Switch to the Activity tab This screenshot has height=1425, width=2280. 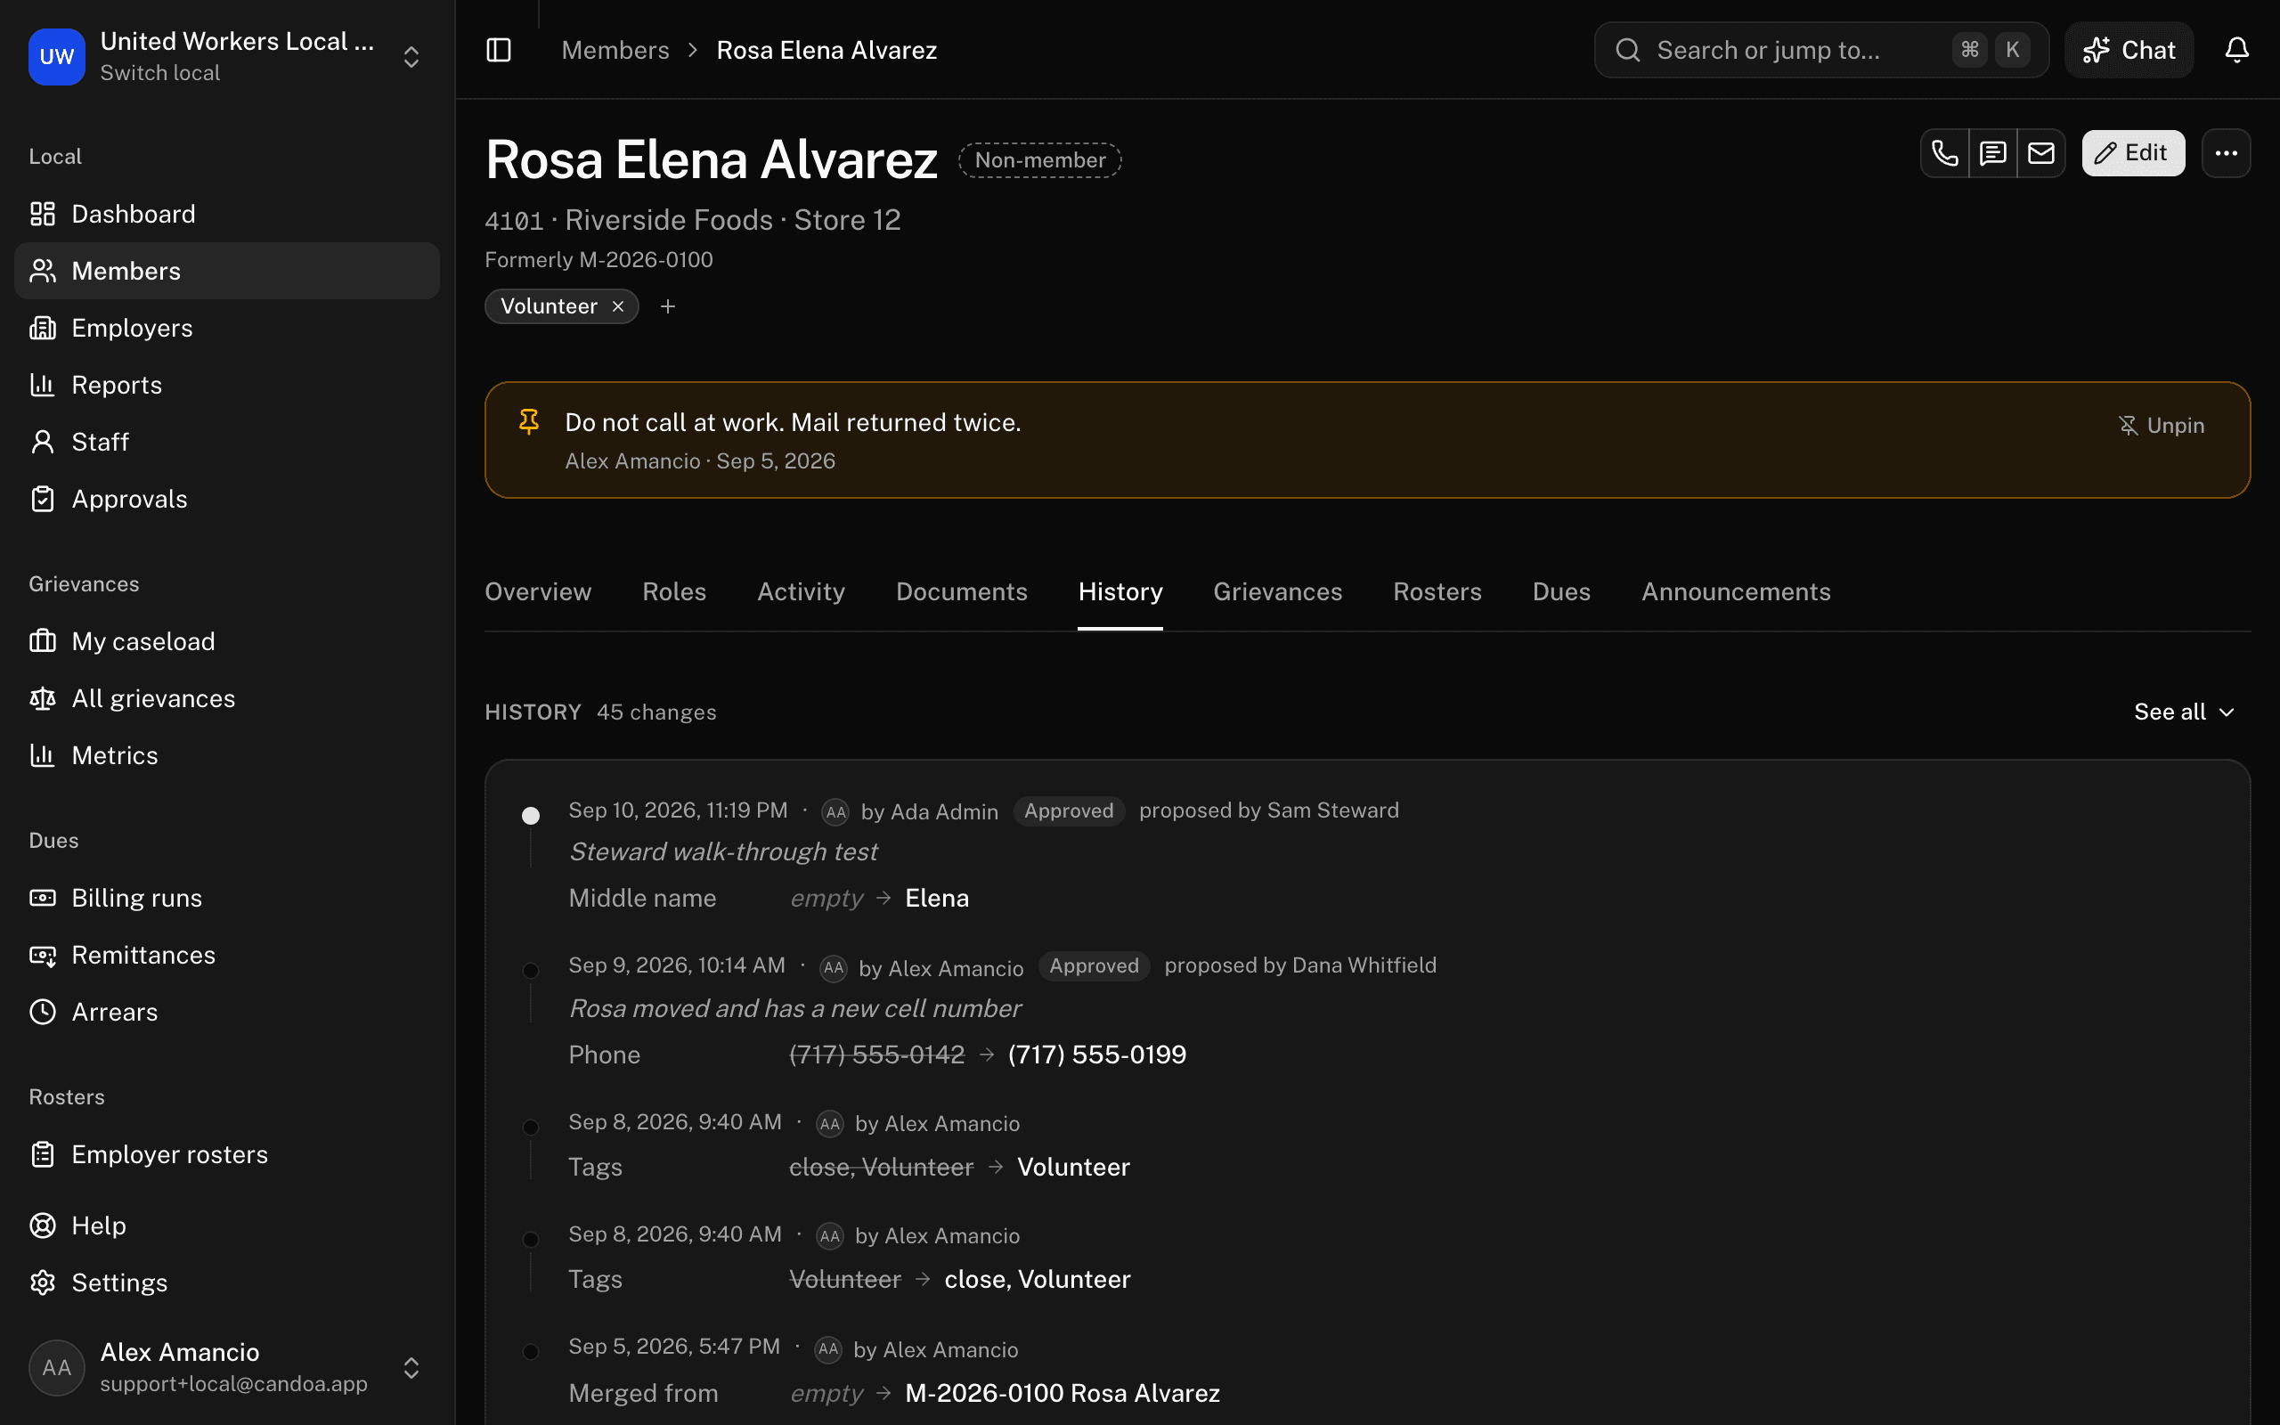(801, 592)
